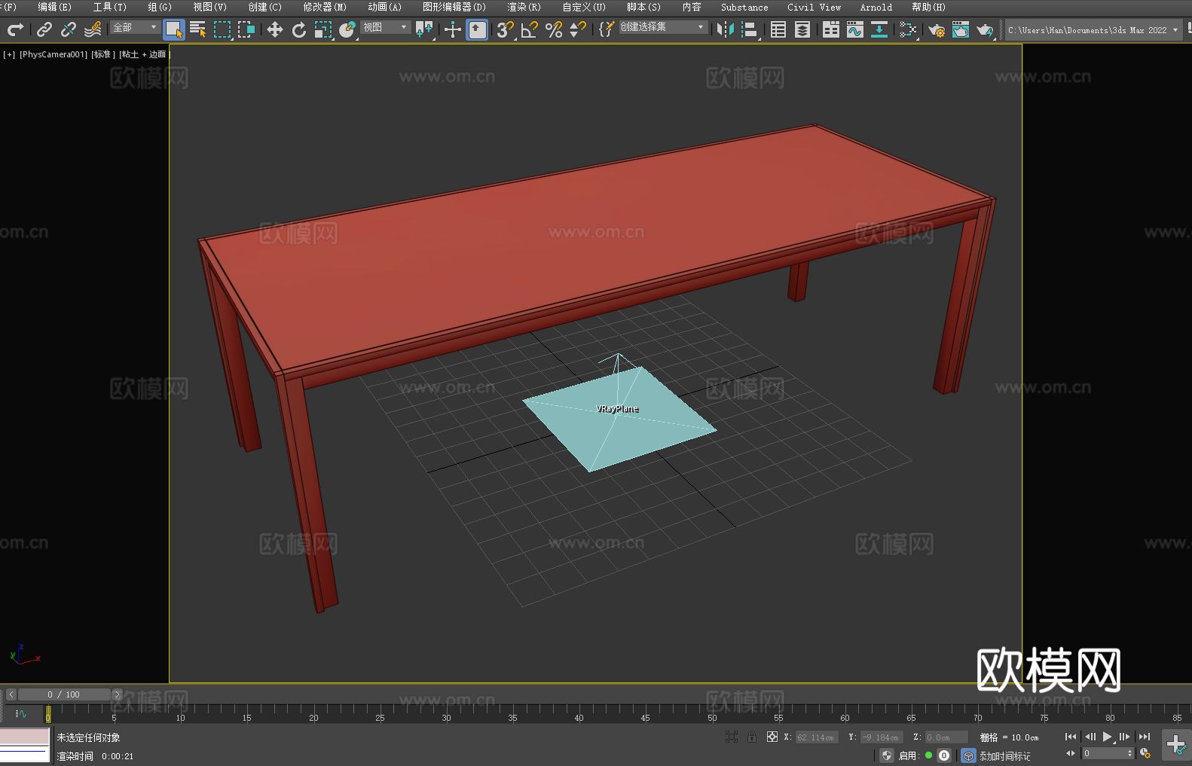The width and height of the screenshot is (1192, 766).
Task: Click the Mirror tool icon
Action: pos(726,29)
